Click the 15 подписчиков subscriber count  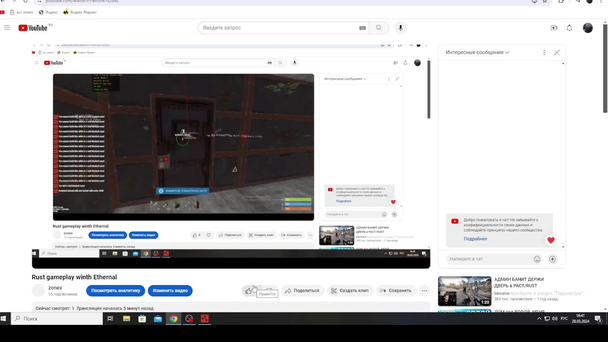pyautogui.click(x=63, y=294)
